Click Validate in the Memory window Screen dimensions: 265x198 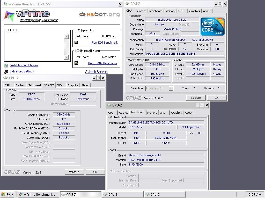74,172
